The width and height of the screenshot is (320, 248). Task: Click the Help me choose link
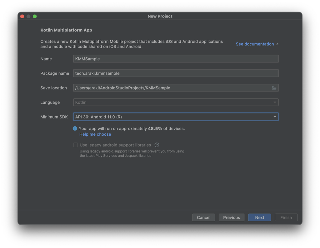[95, 134]
